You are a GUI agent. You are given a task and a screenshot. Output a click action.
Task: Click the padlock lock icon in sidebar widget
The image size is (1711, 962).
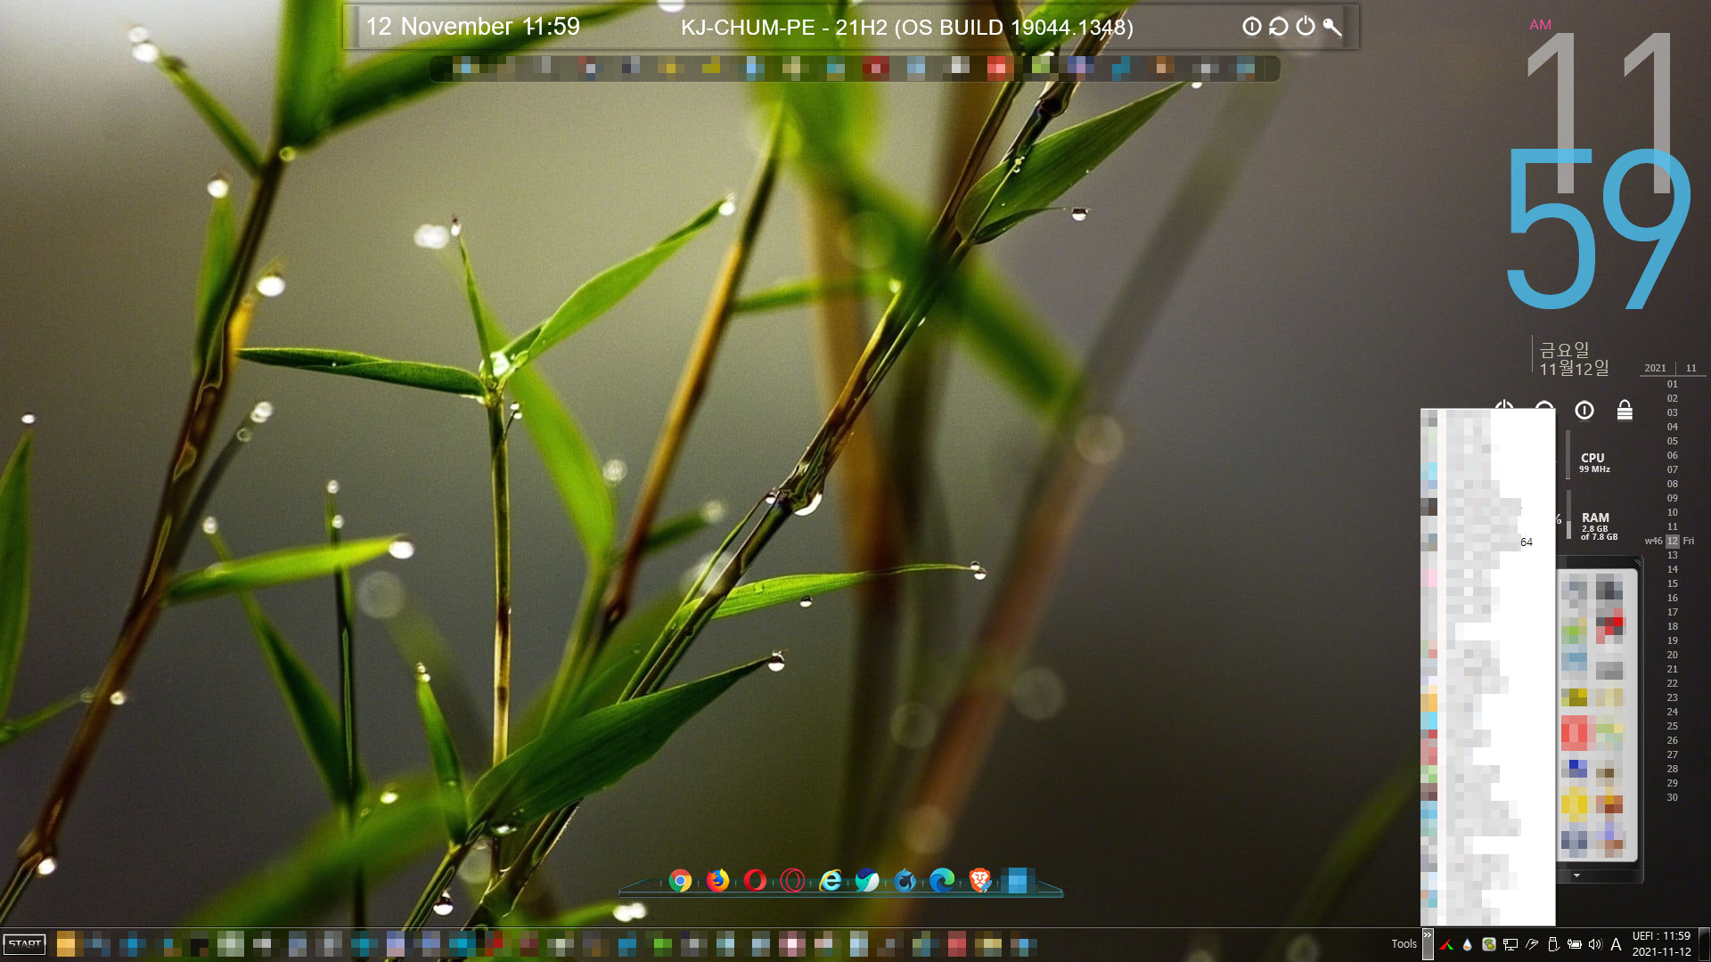[1625, 410]
